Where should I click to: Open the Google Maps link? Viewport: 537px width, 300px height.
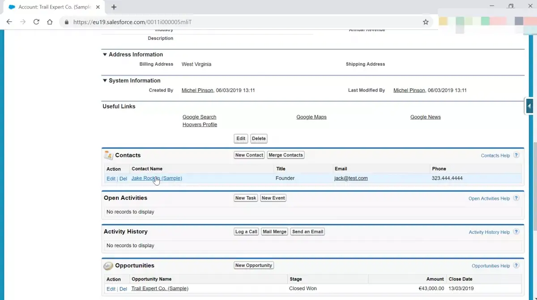[x=311, y=117]
